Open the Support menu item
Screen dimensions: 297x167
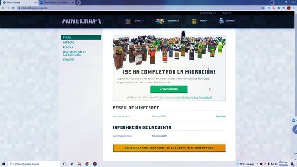pyautogui.click(x=231, y=21)
